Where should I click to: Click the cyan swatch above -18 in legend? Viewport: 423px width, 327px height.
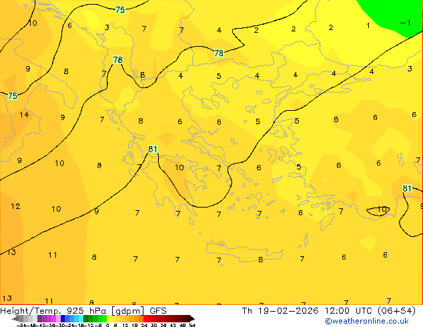(x=81, y=318)
